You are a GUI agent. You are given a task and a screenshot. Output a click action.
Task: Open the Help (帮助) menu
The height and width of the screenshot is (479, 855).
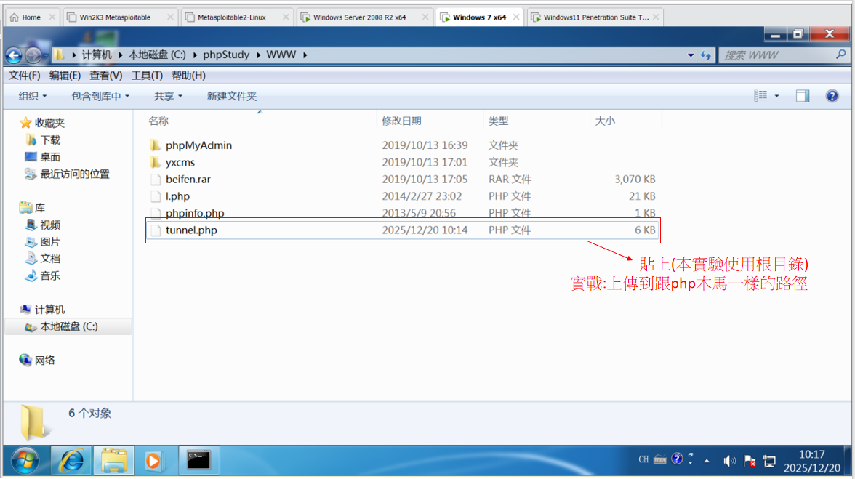pos(189,75)
